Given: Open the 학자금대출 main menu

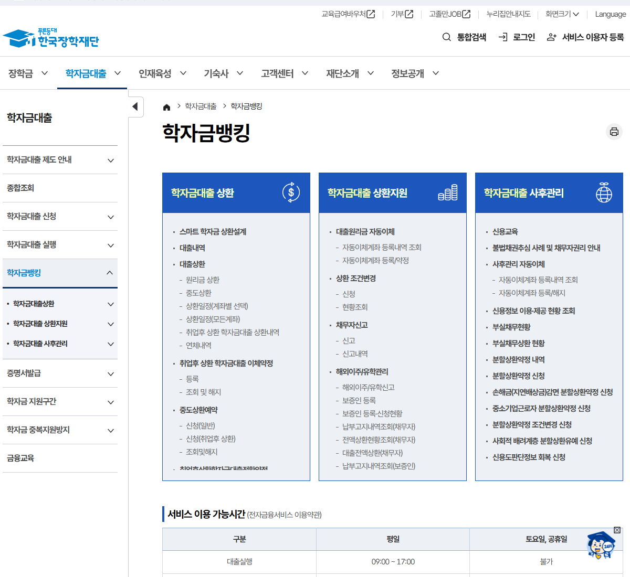Looking at the screenshot, I should click(93, 73).
